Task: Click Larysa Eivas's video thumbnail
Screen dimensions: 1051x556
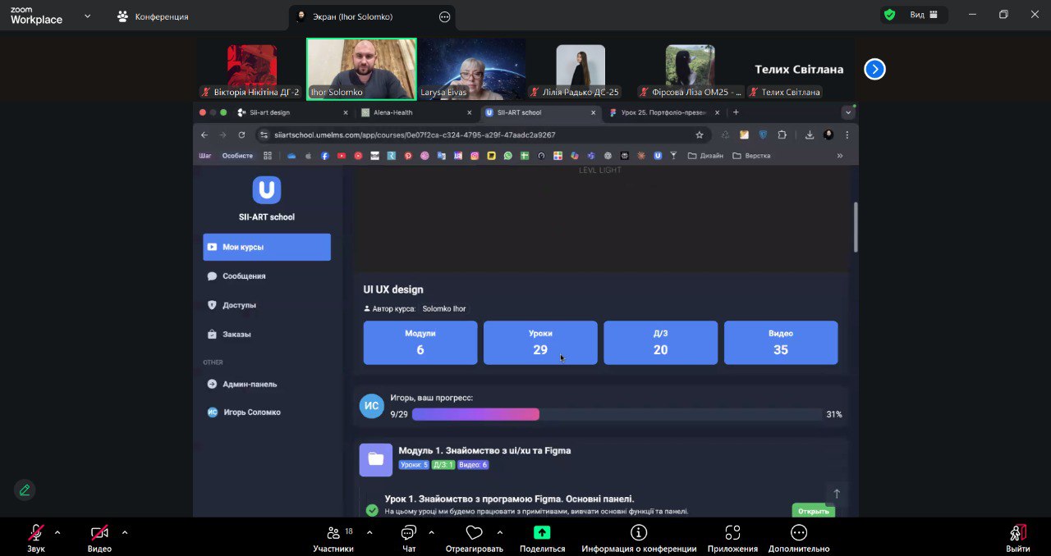Action: click(471, 69)
